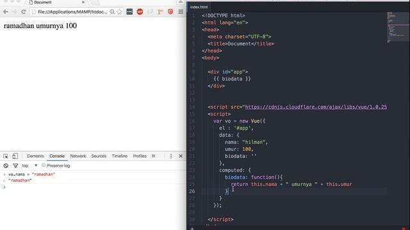Screen dimensions: 410x230
Task: Open the Network panel
Action: tap(78, 156)
